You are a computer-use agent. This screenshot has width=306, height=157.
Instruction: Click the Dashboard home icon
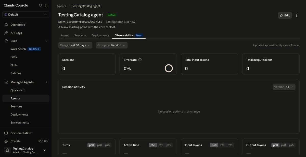point(6,25)
